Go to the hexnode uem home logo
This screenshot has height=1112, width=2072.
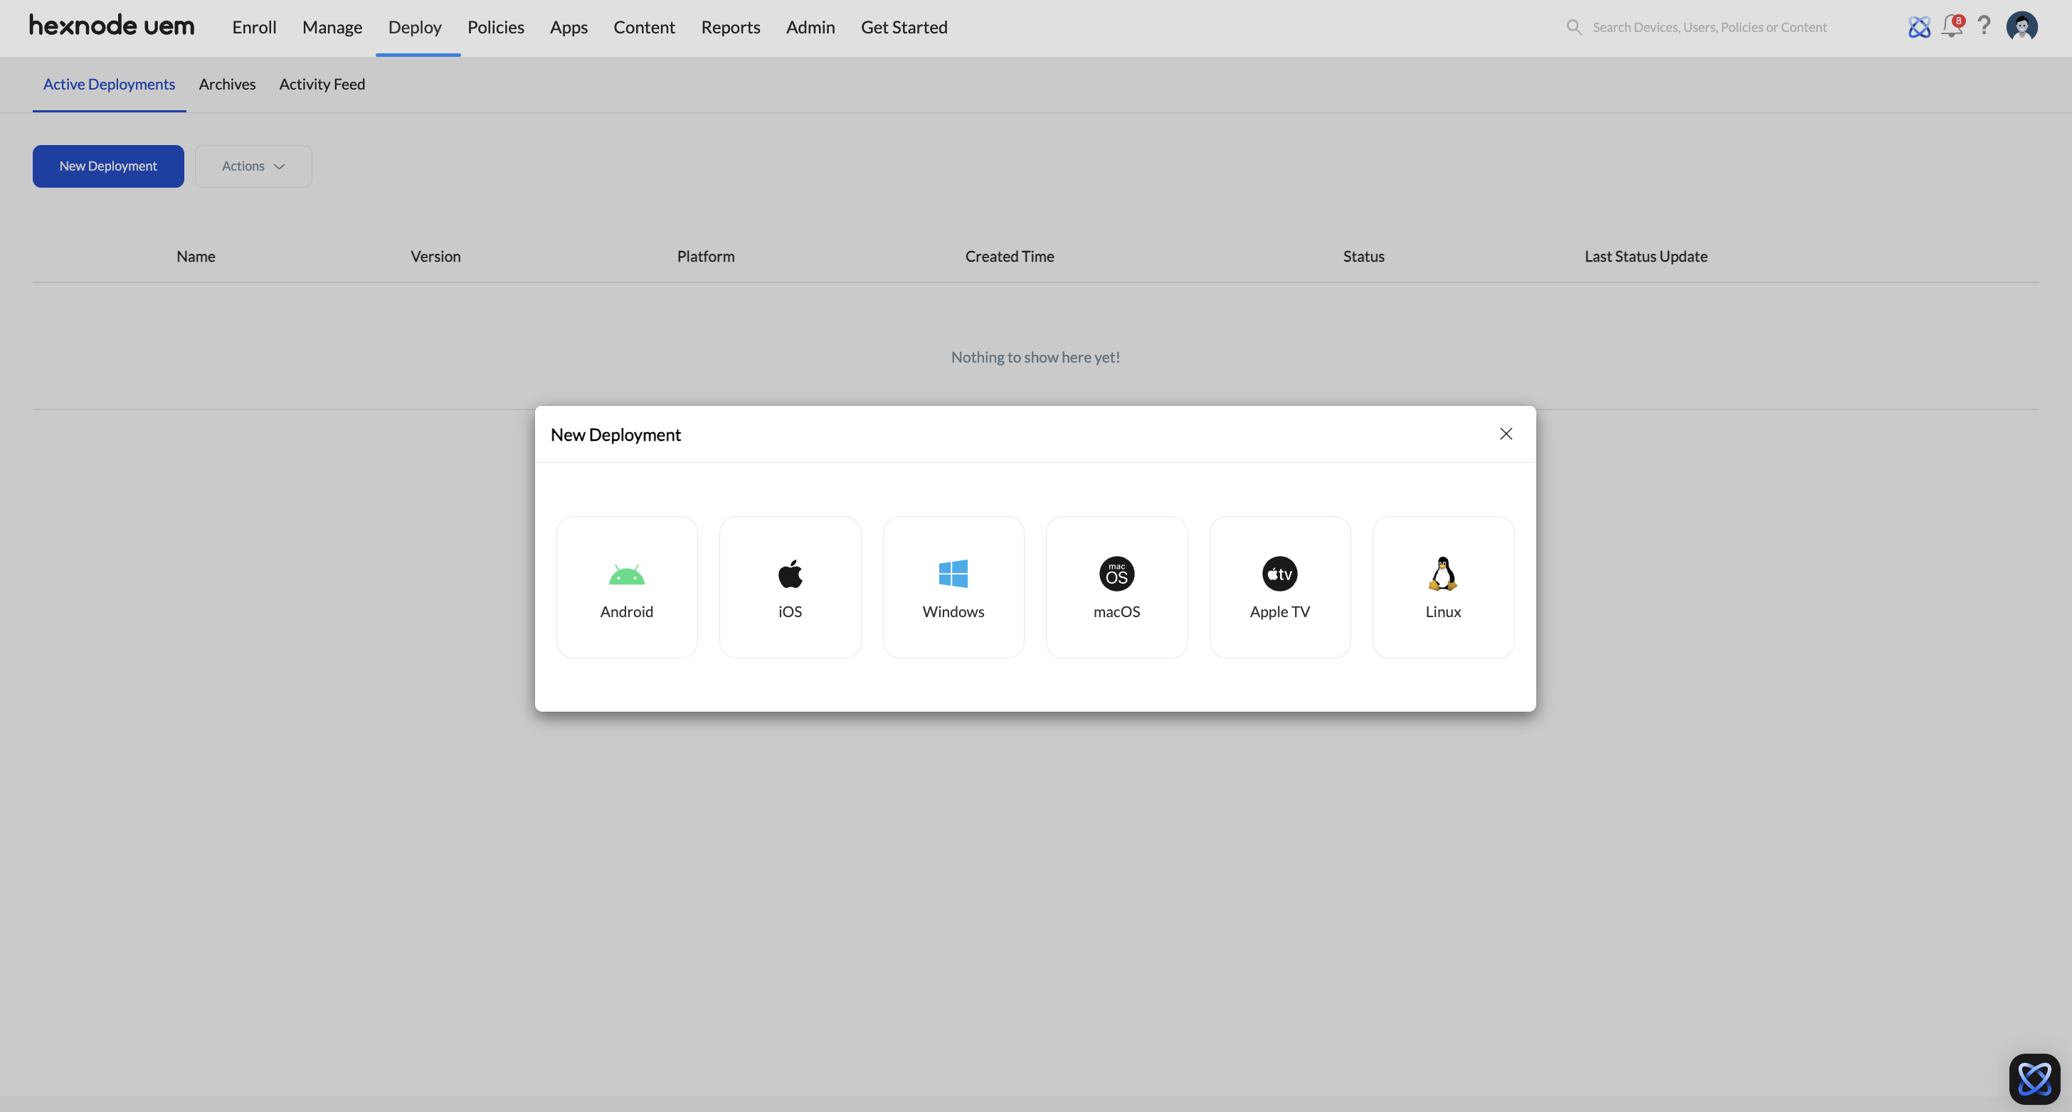click(x=112, y=26)
